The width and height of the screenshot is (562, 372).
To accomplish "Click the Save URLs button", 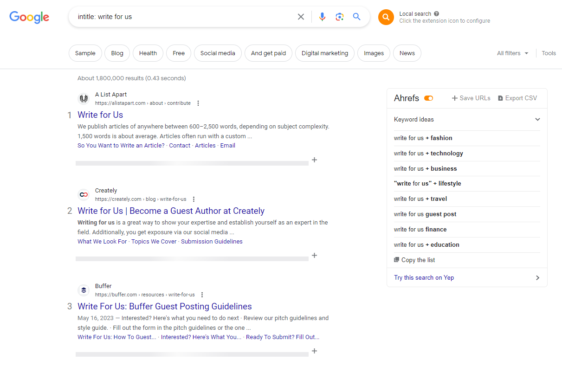I will click(x=471, y=98).
